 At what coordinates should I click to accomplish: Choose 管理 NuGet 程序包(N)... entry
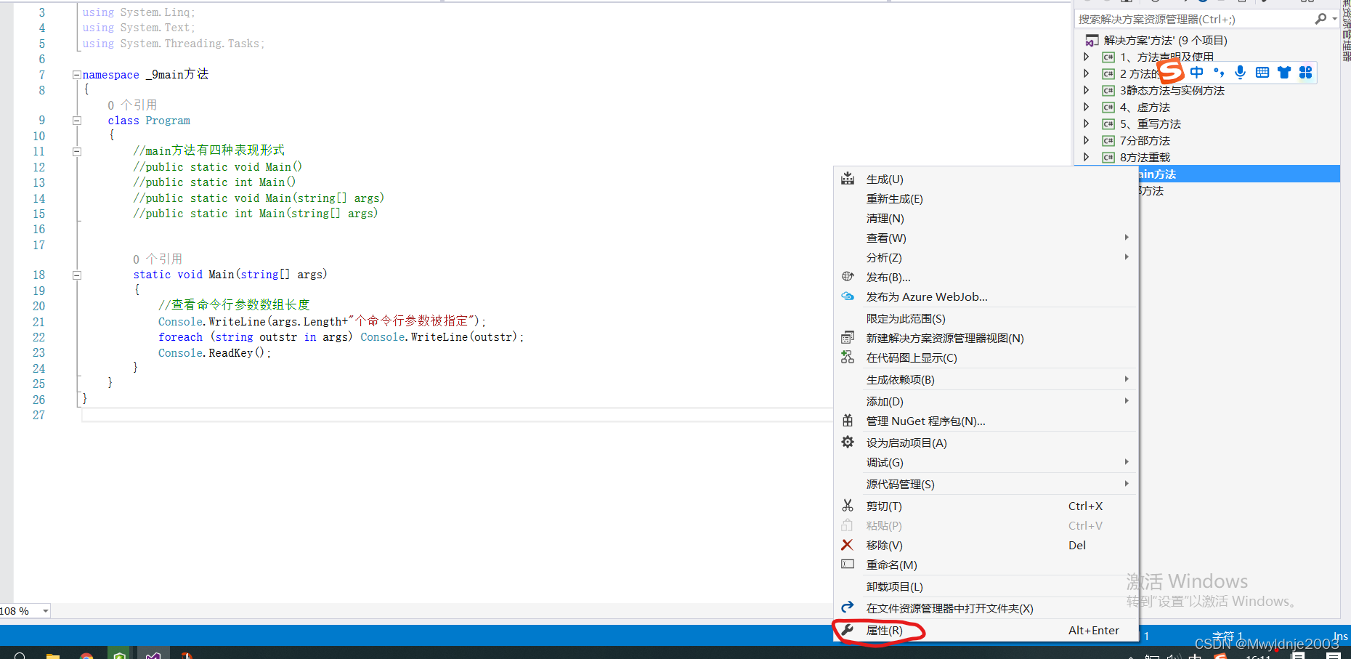tap(986, 421)
